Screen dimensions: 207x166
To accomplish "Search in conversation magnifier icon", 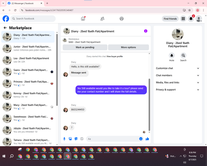I will click(x=183, y=56).
